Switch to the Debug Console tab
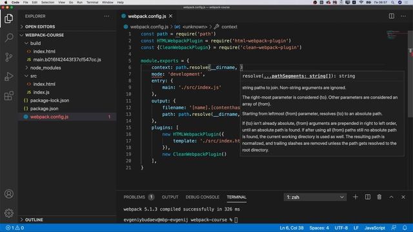This screenshot has width=413, height=232. [202, 197]
